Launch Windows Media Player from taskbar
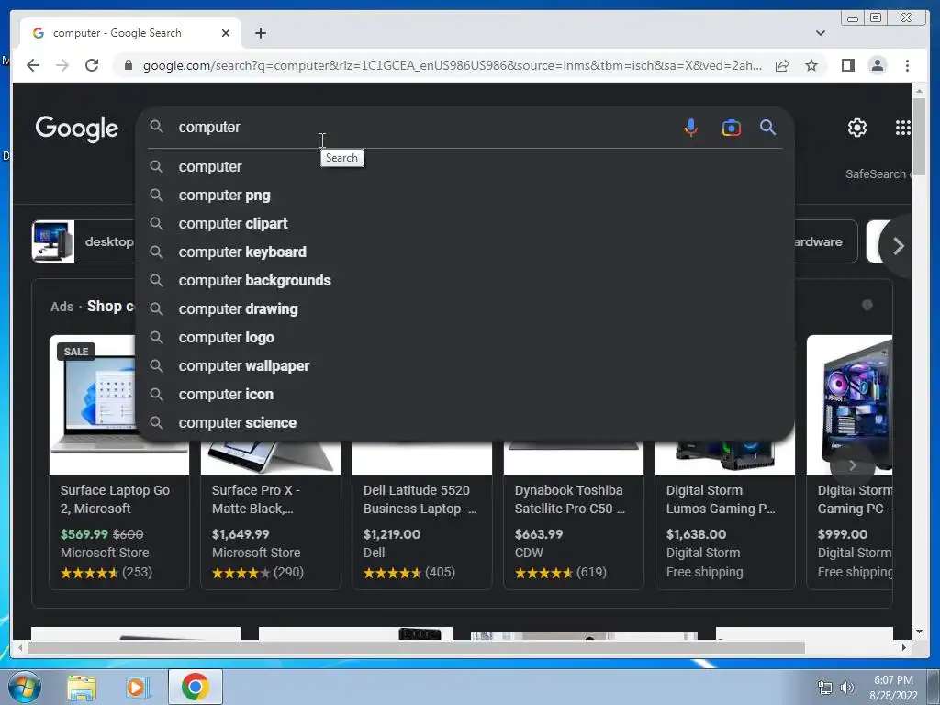The height and width of the screenshot is (705, 940). [137, 687]
